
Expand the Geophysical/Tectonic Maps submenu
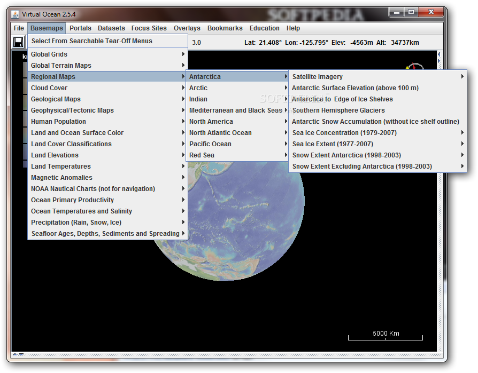tap(107, 110)
